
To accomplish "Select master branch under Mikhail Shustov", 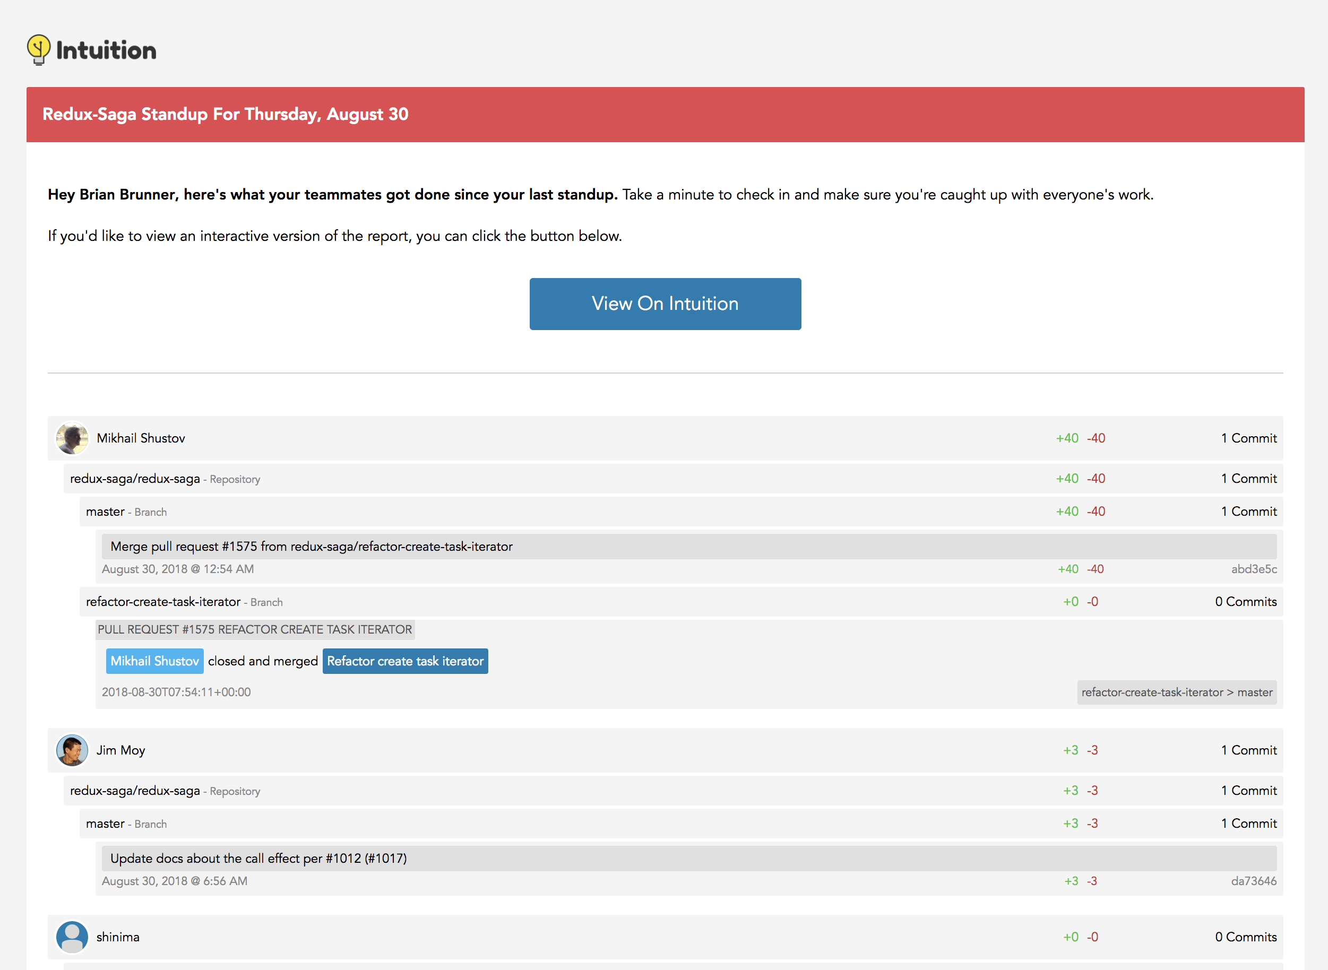I will pos(105,512).
